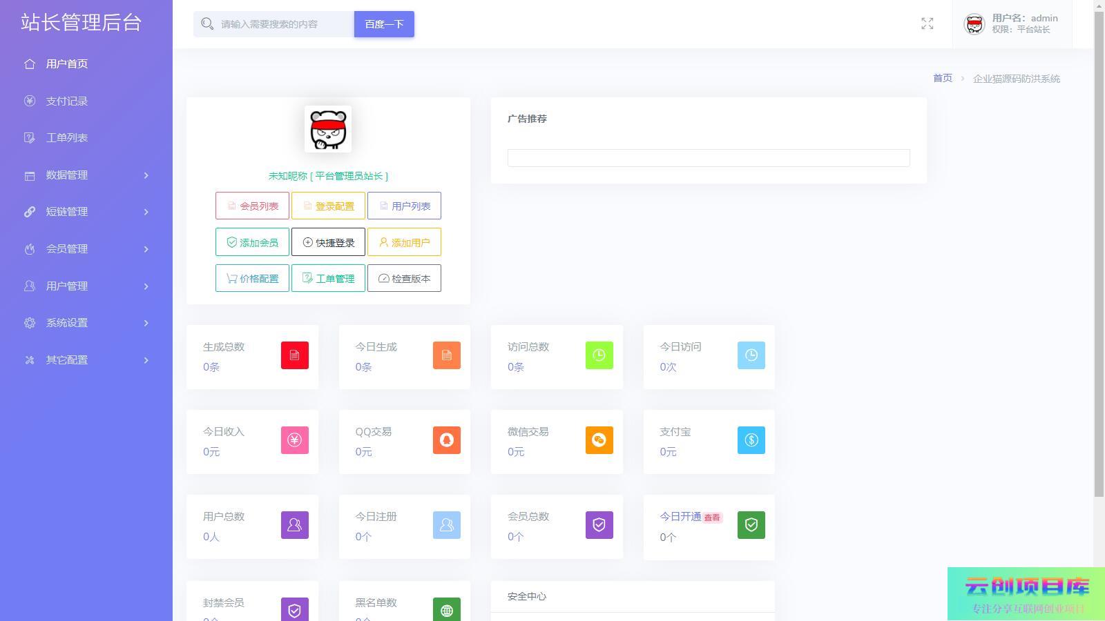Click the orange 微信交易 WeChat icon
Viewport: 1105px width, 621px height.
[x=599, y=440]
